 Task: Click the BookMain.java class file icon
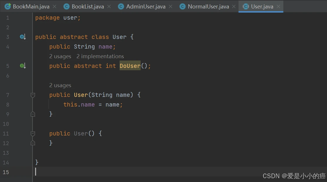pyautogui.click(x=8, y=6)
